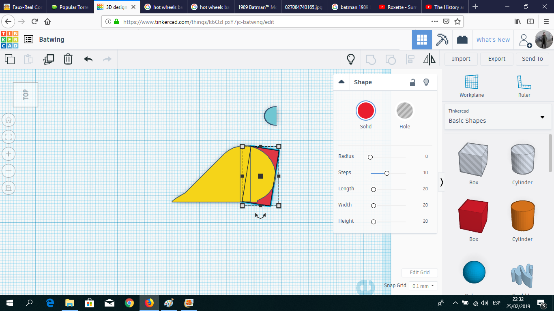Click the Send To button
Screen dimensions: 554x311
pos(533,59)
